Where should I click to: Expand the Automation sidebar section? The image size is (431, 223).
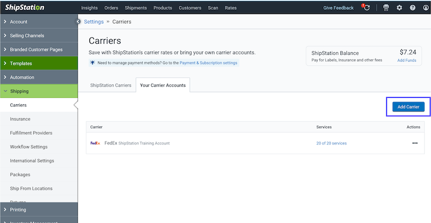39,77
